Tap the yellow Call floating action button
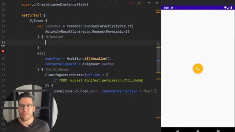 pos(198,69)
